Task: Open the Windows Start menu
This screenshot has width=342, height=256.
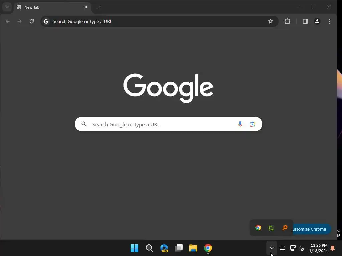Action: pyautogui.click(x=134, y=248)
